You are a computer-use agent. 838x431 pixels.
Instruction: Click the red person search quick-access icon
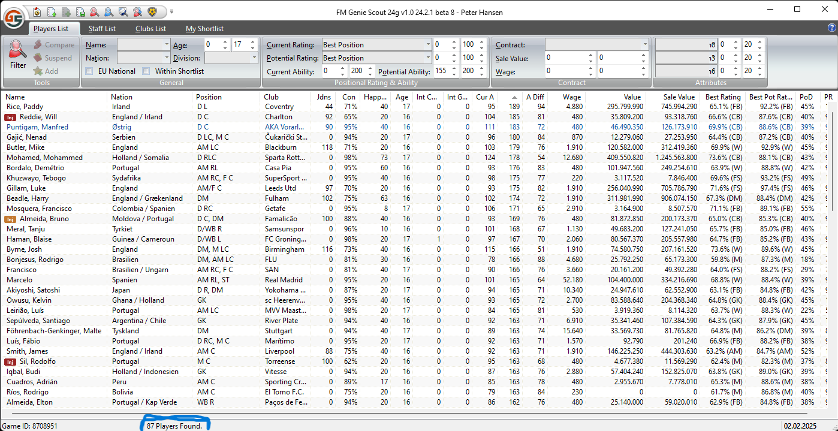[x=94, y=11]
